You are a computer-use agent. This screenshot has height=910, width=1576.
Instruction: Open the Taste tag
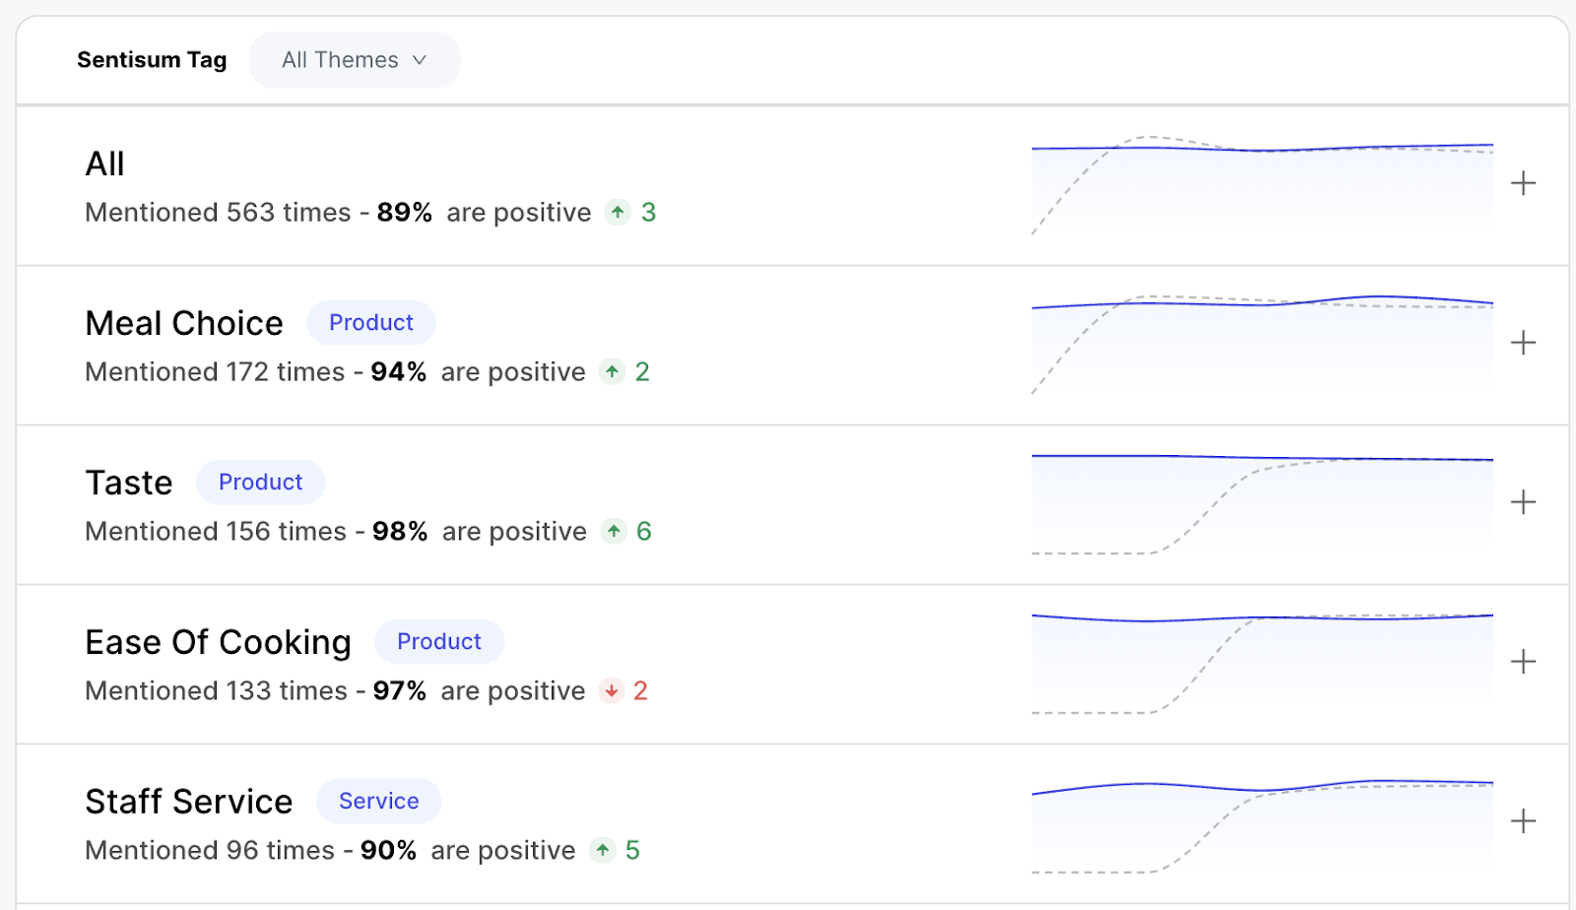point(128,483)
